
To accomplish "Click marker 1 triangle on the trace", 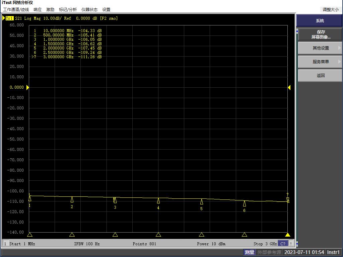I will pos(30,199).
